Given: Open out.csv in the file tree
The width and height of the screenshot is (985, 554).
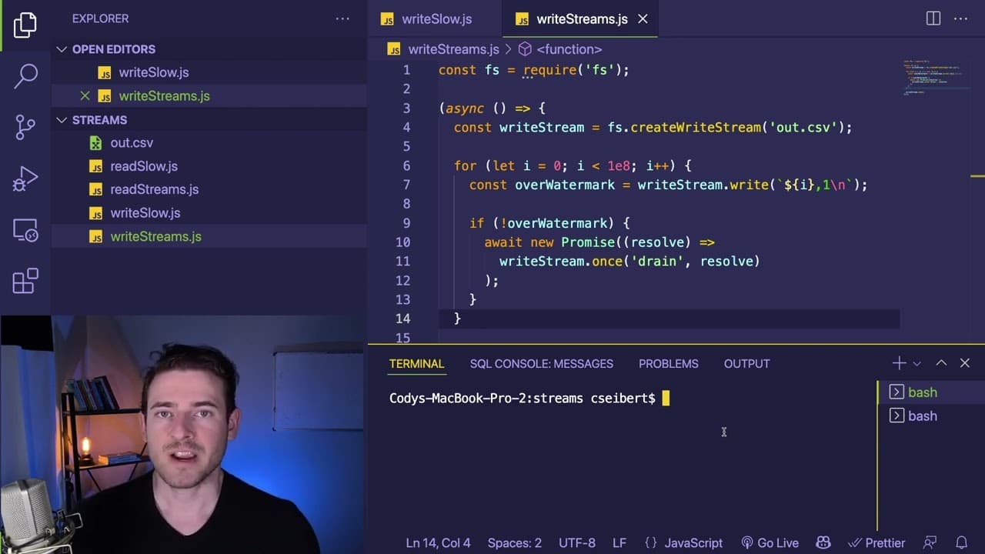Looking at the screenshot, I should (x=132, y=143).
